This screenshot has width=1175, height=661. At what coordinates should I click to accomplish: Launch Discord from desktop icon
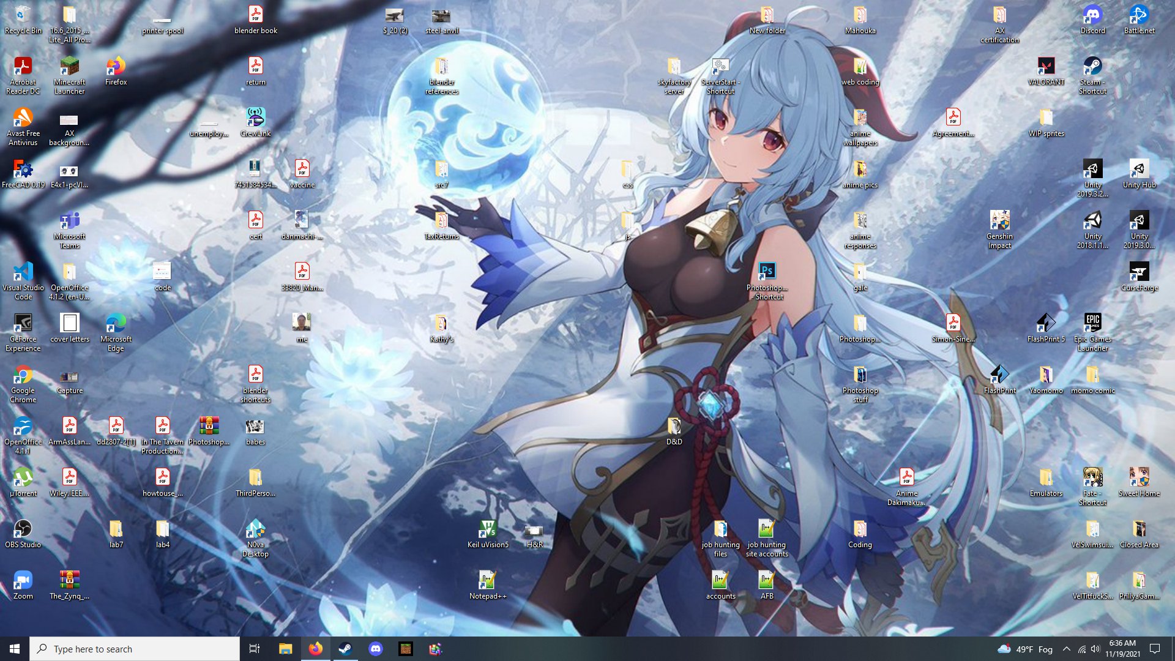pos(1092,20)
